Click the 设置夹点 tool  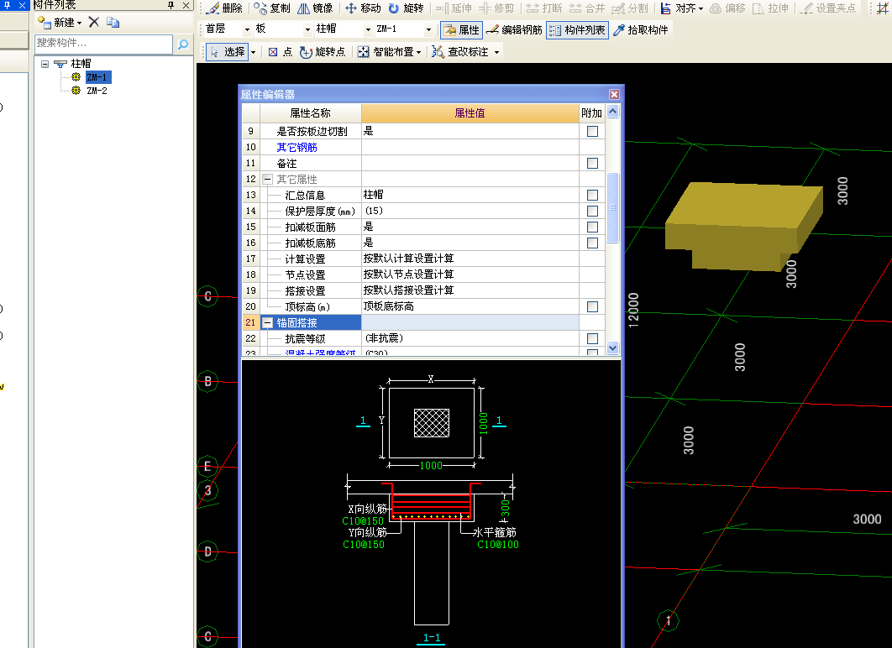(x=828, y=8)
